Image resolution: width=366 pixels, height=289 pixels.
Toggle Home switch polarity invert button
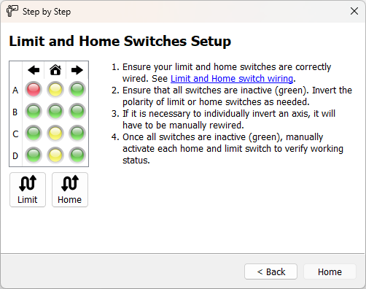pyautogui.click(x=70, y=190)
